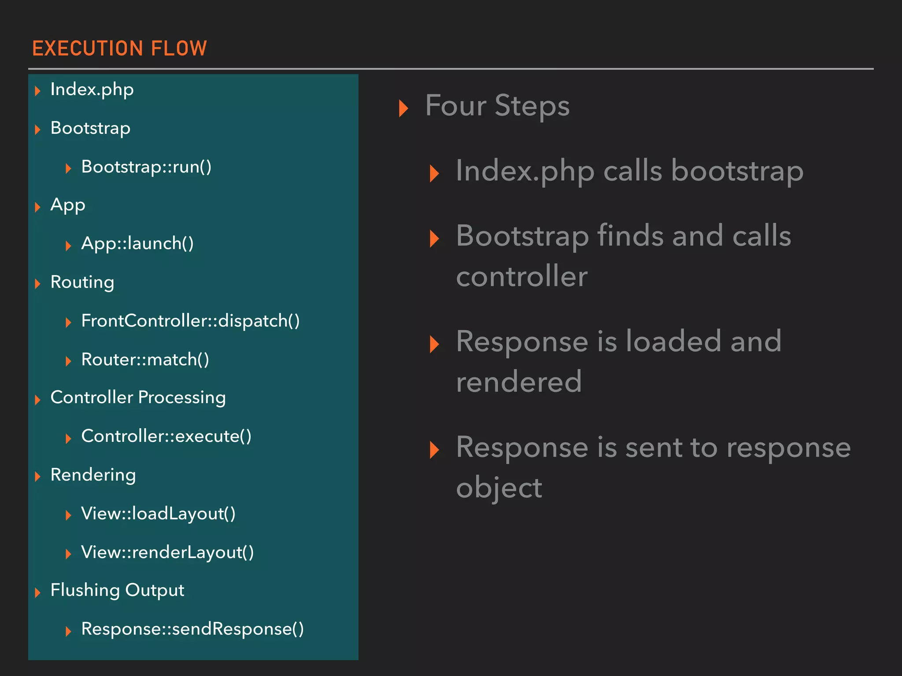902x676 pixels.
Task: Click arrow before Index.php calls bootstrap
Action: [x=434, y=173]
